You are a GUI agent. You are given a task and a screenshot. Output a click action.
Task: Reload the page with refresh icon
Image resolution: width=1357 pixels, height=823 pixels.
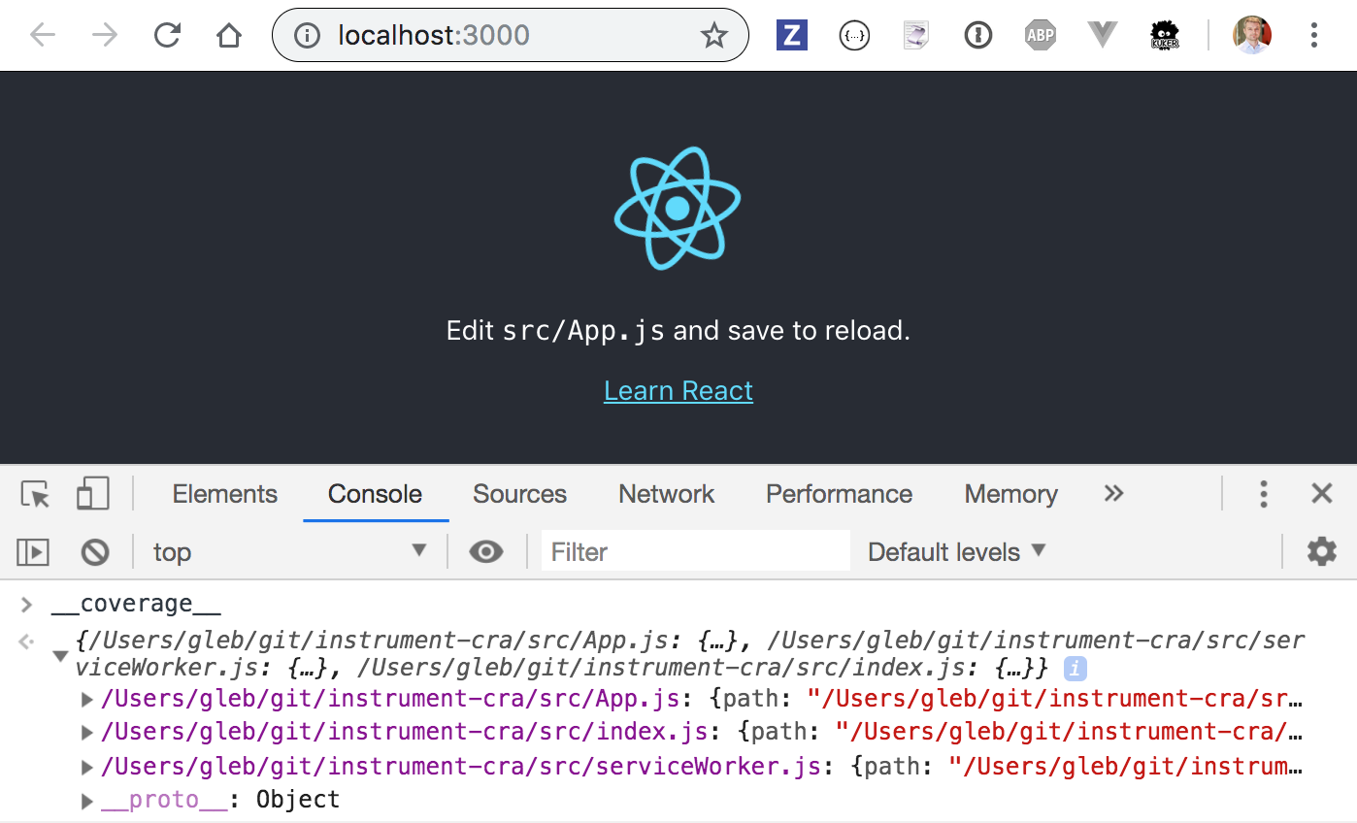(168, 36)
